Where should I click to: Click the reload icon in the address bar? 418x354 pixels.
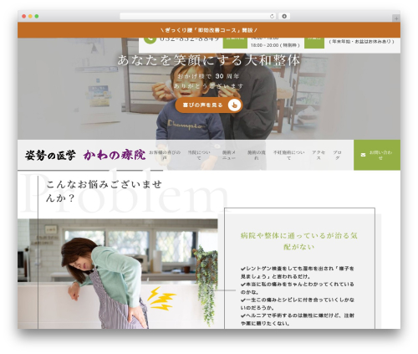point(272,17)
